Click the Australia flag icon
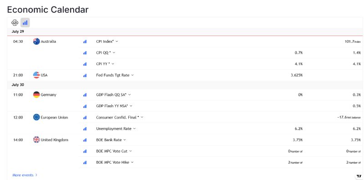This screenshot has height=180, width=364. [x=36, y=41]
